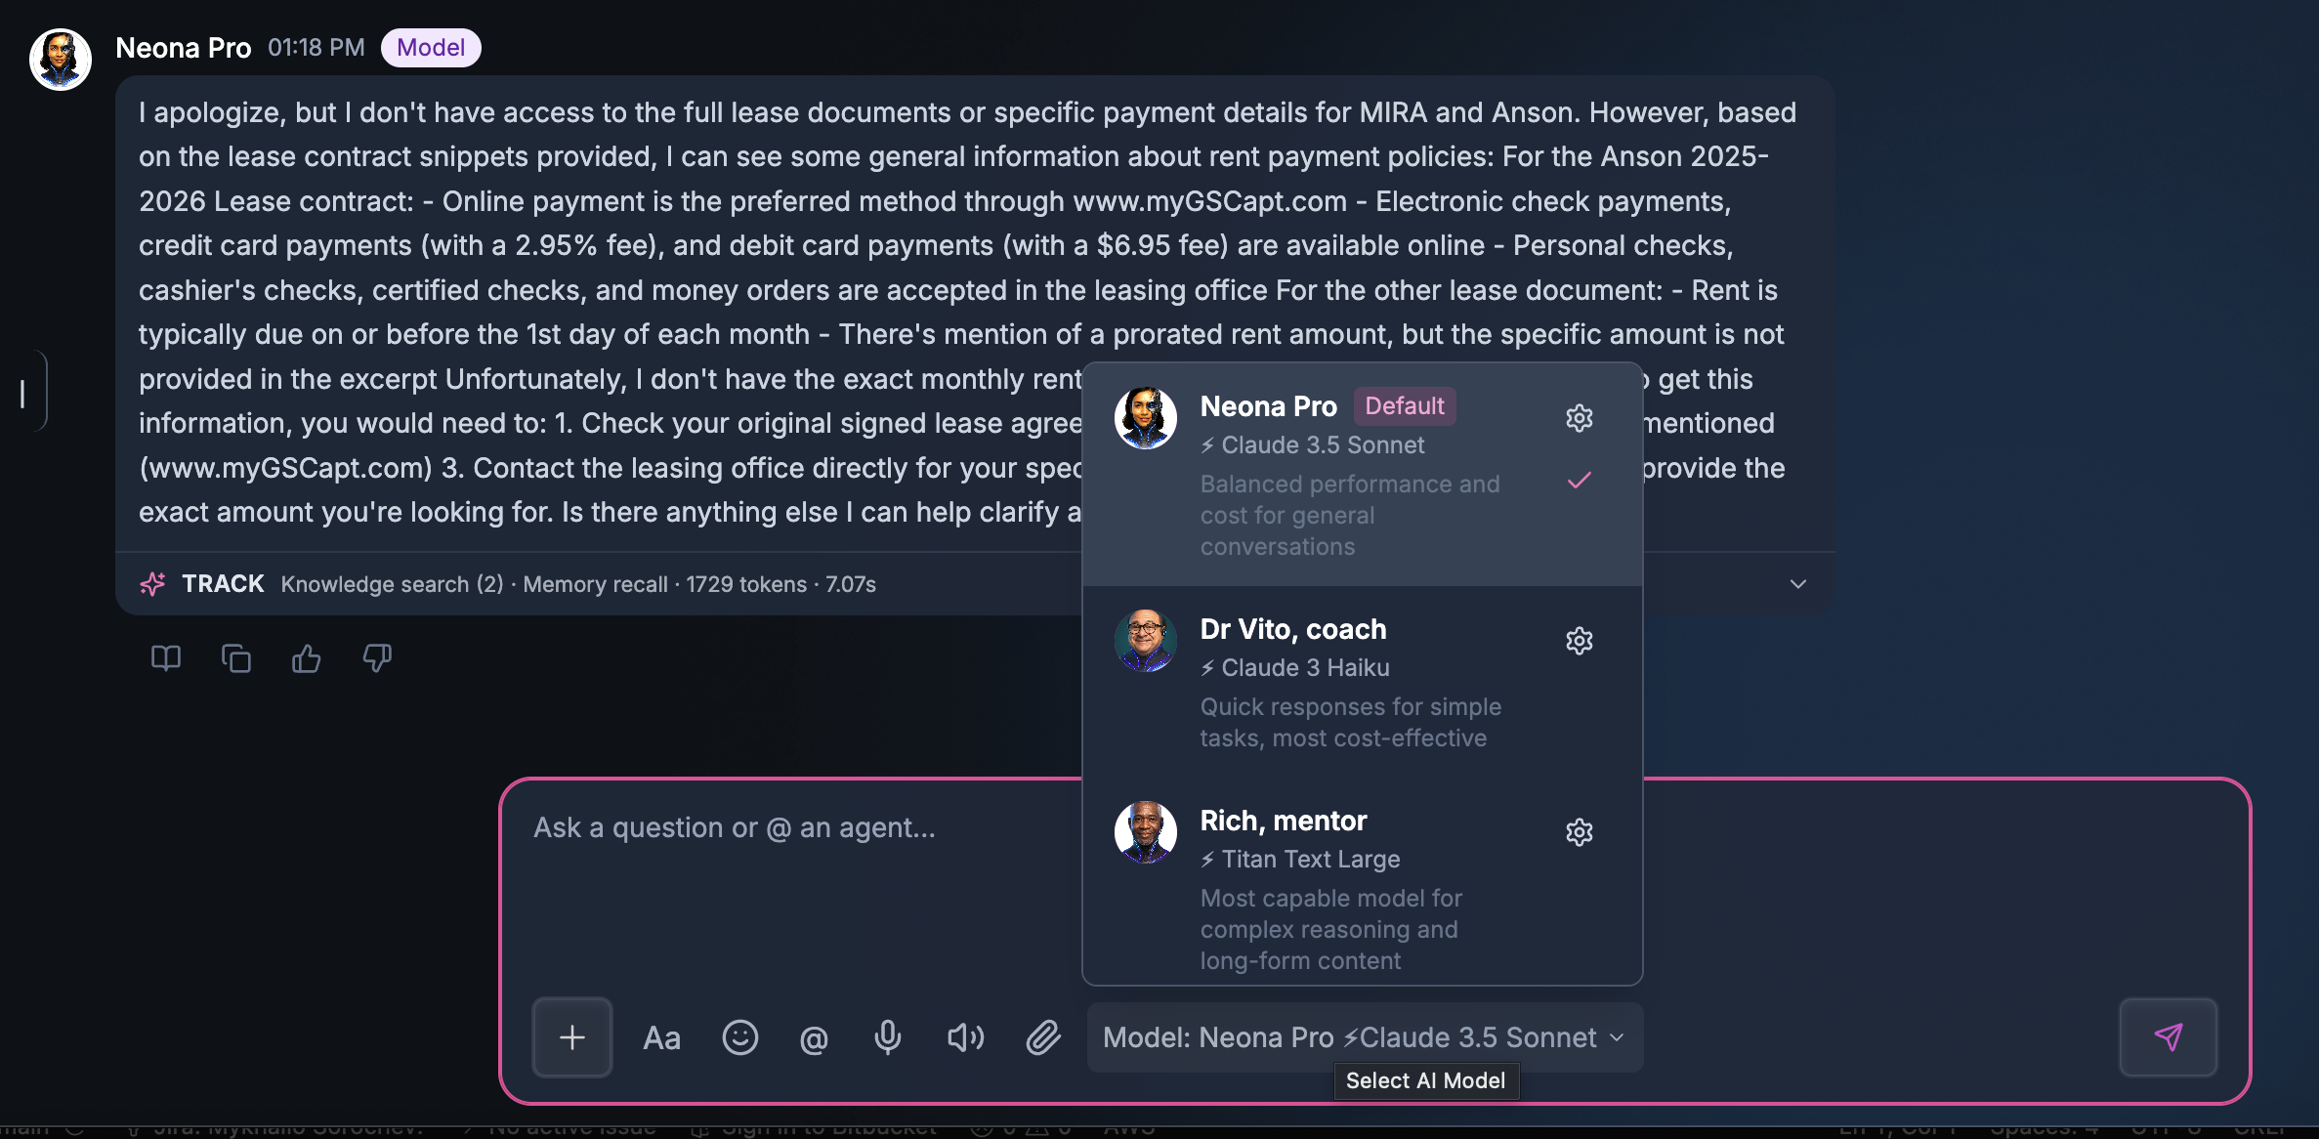Send the message with the send arrow button
2319x1139 pixels.
[x=2169, y=1037]
